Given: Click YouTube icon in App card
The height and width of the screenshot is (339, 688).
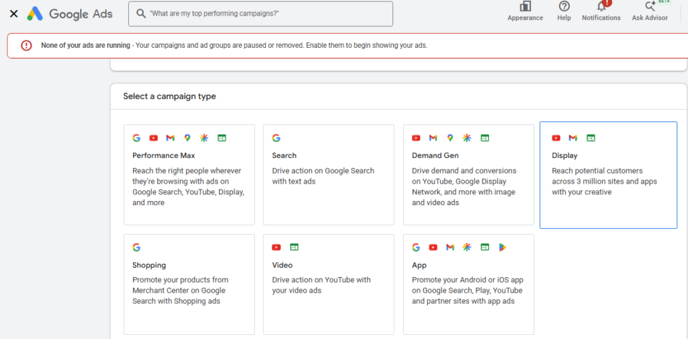Looking at the screenshot, I should [x=433, y=248].
